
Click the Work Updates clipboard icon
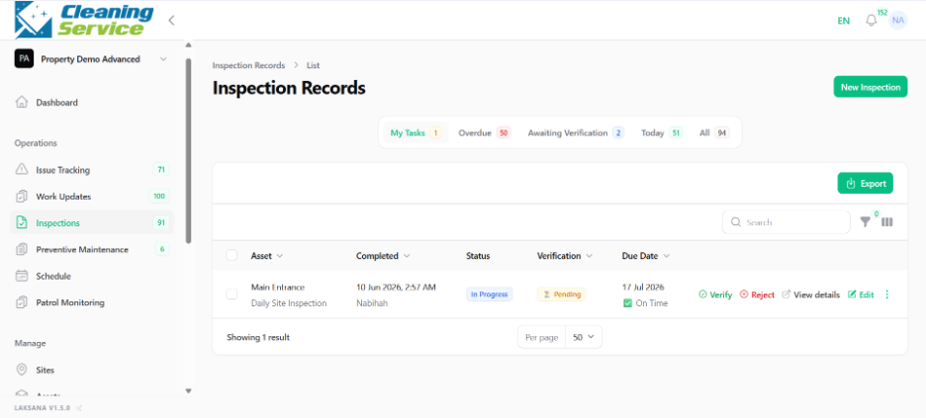pos(22,197)
